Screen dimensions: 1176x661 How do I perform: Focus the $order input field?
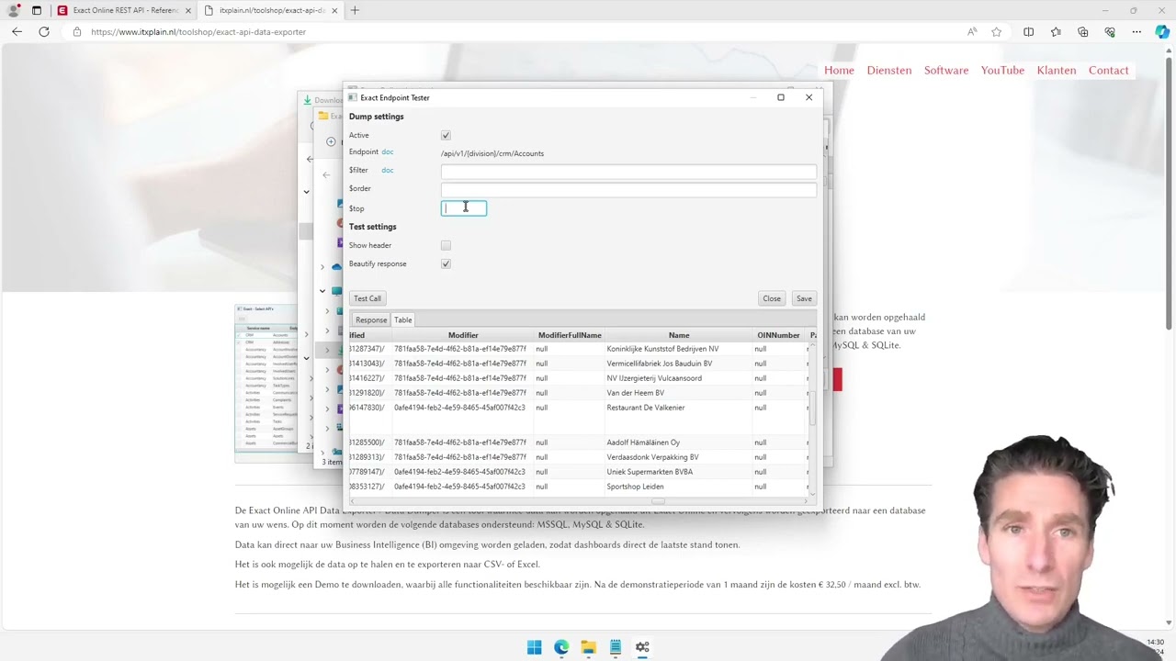click(628, 189)
